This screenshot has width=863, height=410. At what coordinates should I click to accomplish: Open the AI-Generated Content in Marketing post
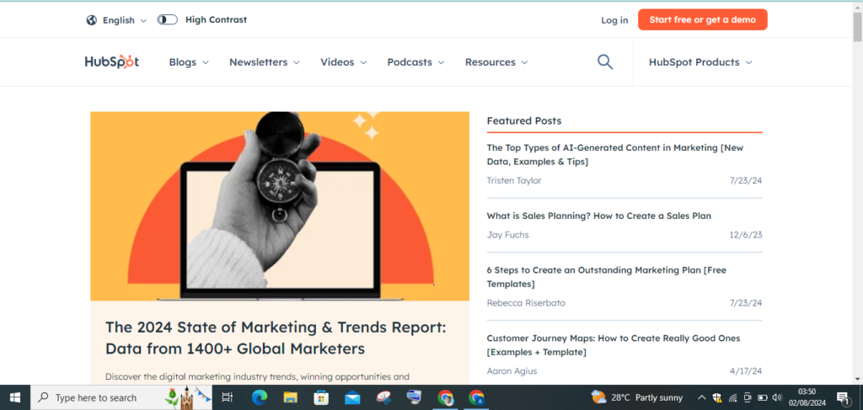[615, 154]
